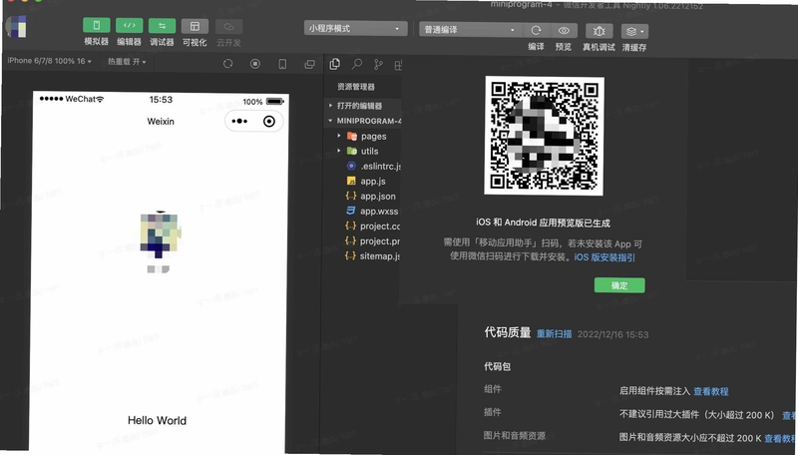Click the detach simulator window icon
The width and height of the screenshot is (798, 455).
point(309,64)
